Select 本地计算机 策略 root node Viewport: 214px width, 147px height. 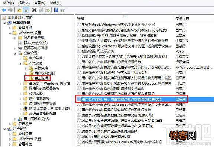20,17
